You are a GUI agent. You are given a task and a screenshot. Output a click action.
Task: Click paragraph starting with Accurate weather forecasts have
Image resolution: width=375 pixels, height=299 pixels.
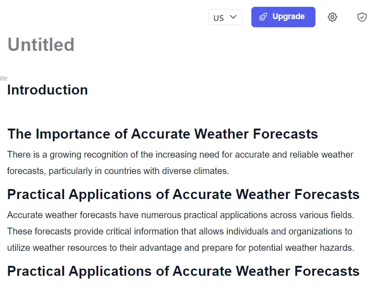[x=181, y=231]
